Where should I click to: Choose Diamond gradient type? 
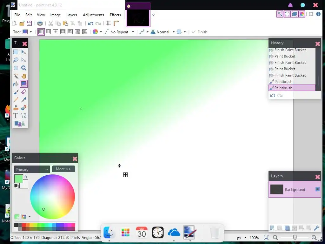pos(56,32)
